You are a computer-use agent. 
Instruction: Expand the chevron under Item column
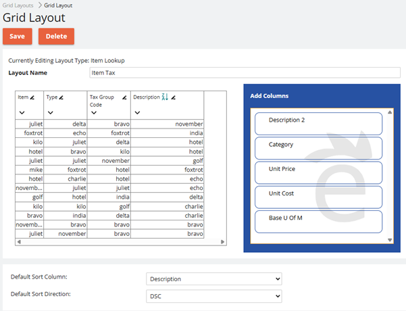pos(21,113)
